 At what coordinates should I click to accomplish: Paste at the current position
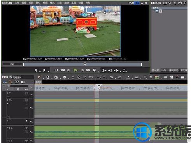pos(85,77)
